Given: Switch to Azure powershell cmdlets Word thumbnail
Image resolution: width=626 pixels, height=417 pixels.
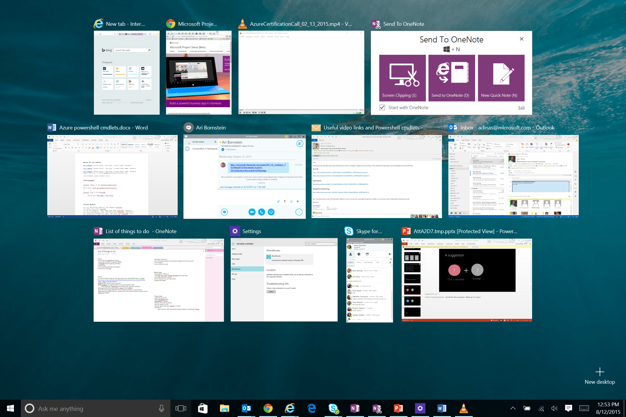Looking at the screenshot, I should (x=112, y=176).
